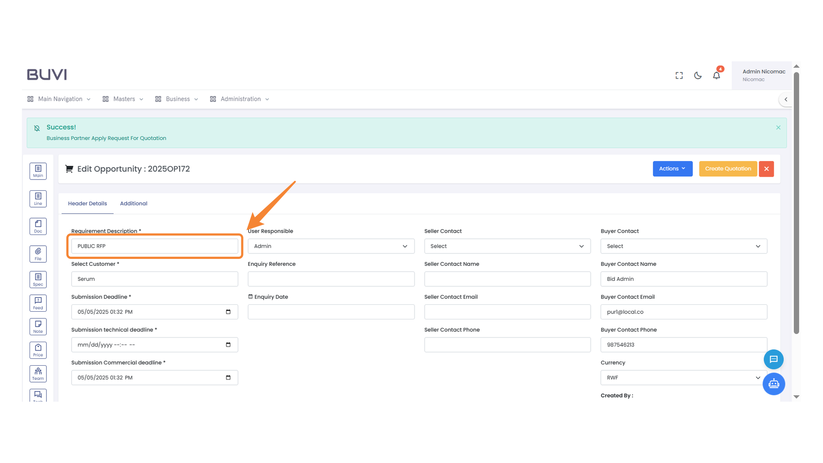Image resolution: width=823 pixels, height=463 pixels.
Task: Expand the User Responsible dropdown
Action: coord(330,246)
